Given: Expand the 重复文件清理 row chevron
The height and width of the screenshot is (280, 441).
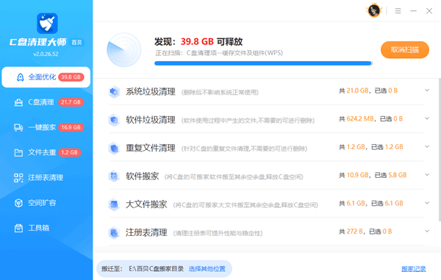Looking at the screenshot, I should coord(427,146).
